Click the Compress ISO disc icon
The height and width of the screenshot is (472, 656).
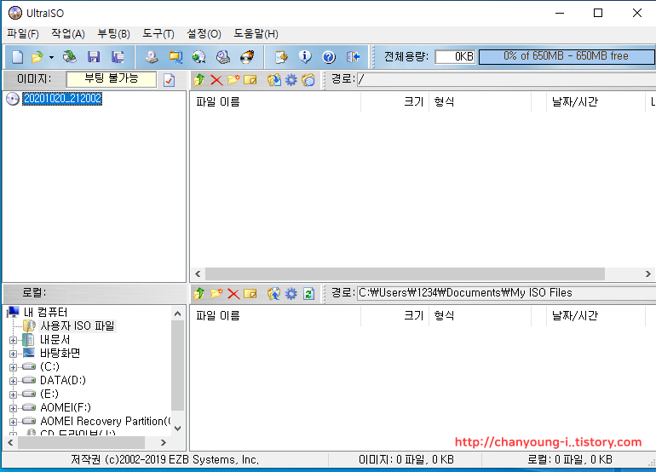click(199, 57)
